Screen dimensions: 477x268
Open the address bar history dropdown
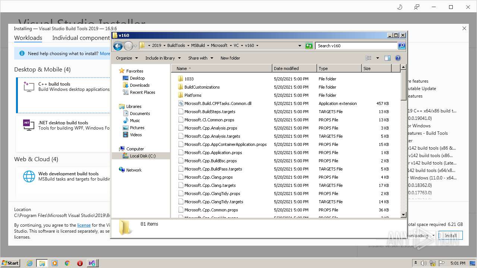tap(300, 46)
